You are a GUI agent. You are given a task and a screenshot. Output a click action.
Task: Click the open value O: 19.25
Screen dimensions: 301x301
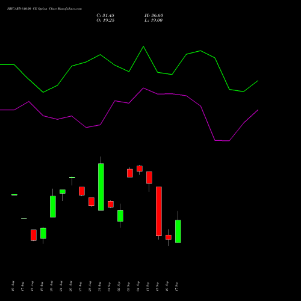coord(105,20)
